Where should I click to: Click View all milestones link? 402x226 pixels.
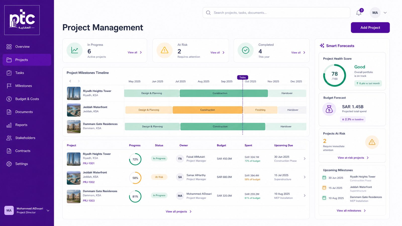click(351, 211)
